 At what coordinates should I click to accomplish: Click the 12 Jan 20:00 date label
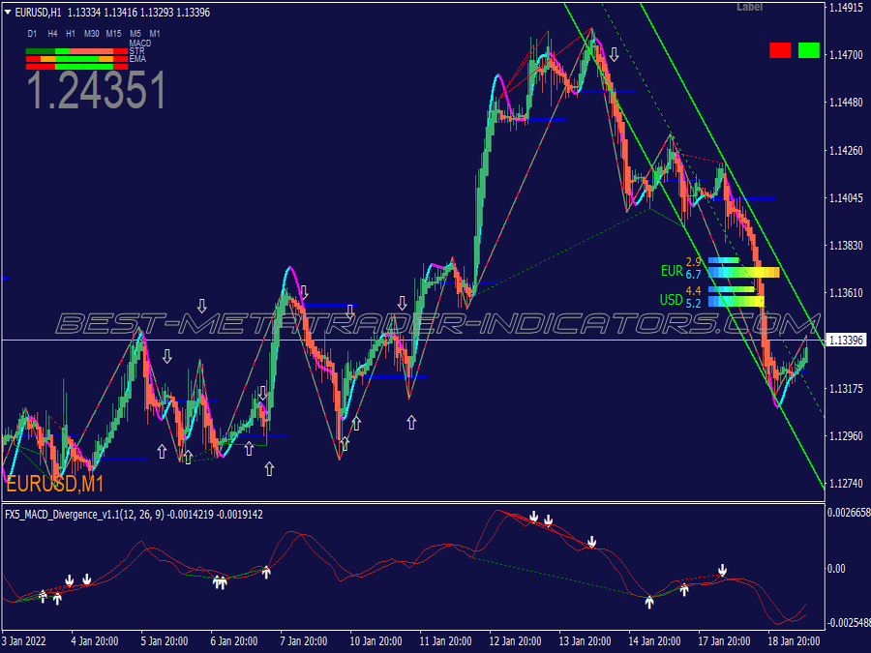[515, 641]
